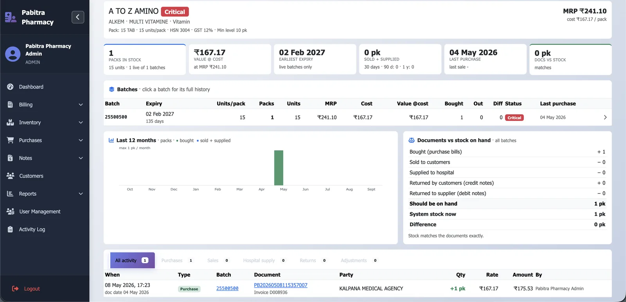Screen dimensions: 626x302
Task: Switch to the Hospital supply tab
Action: point(264,260)
